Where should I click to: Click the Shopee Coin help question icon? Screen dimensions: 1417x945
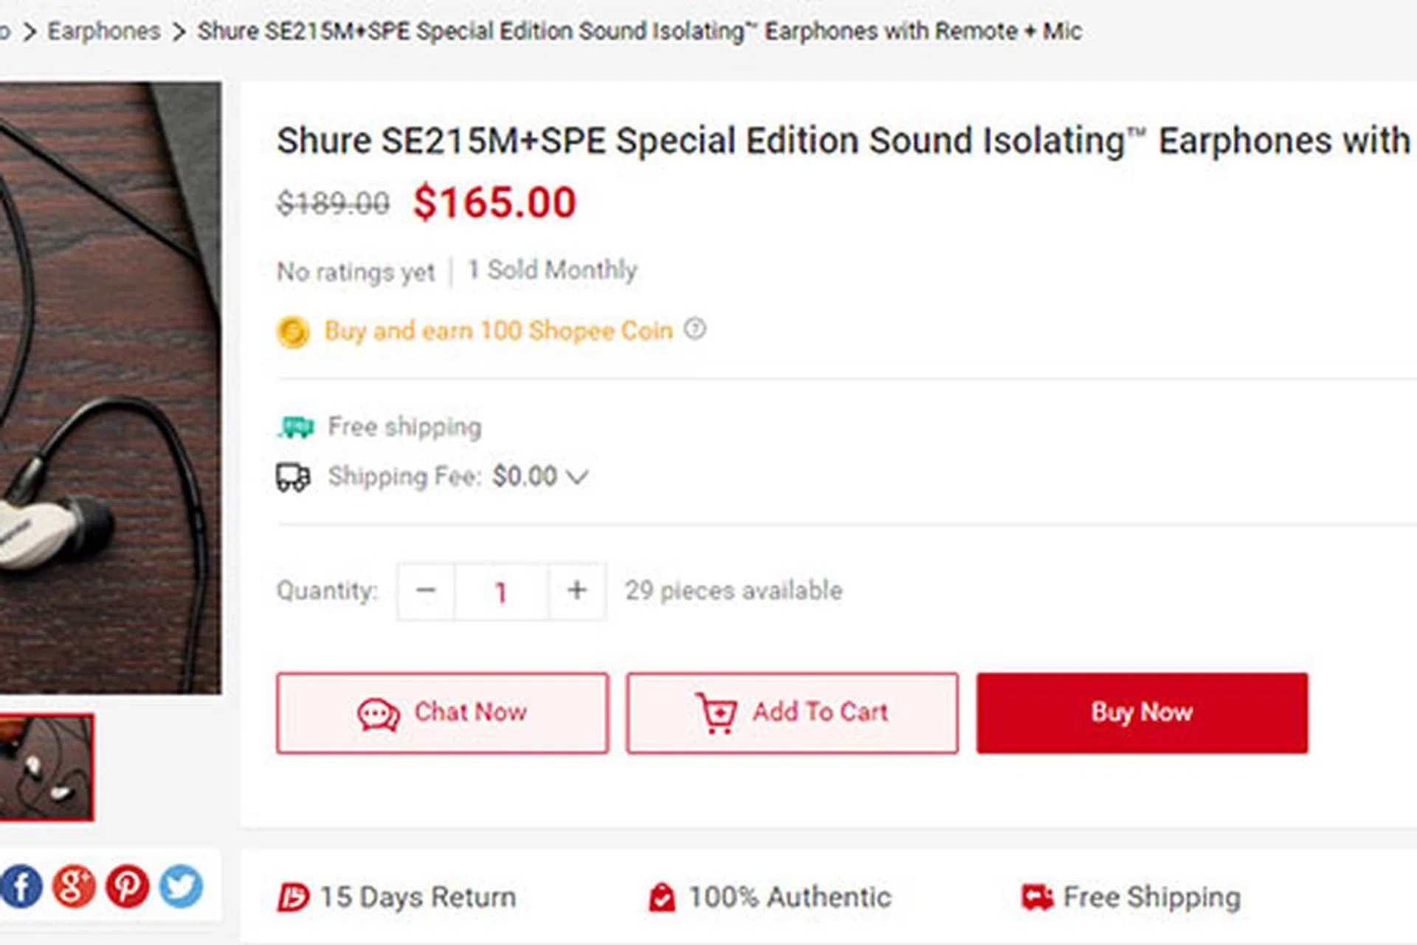click(694, 329)
